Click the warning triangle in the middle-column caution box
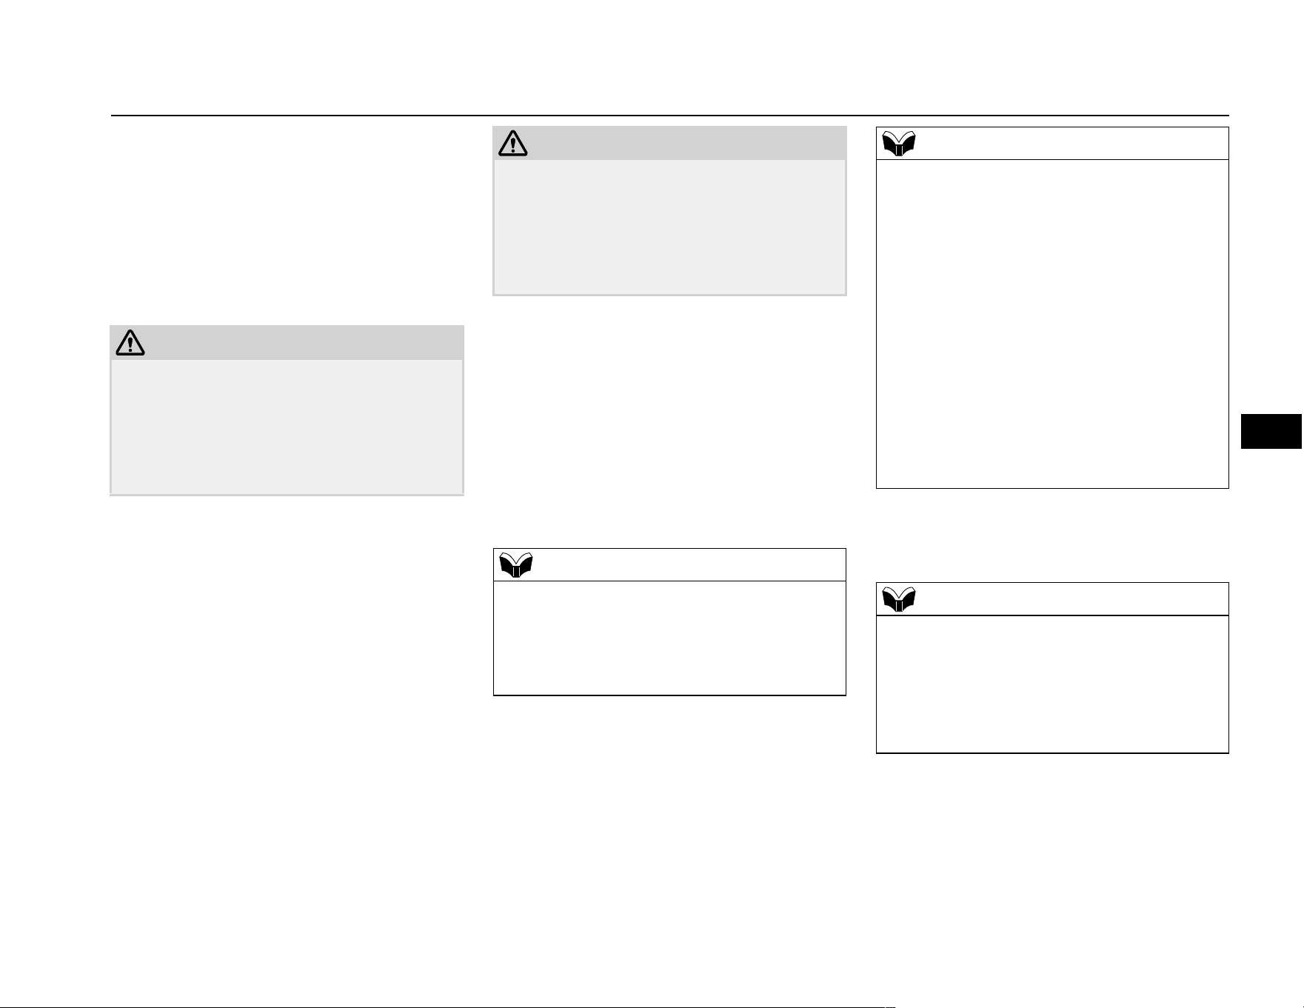The image size is (1304, 1008). (513, 143)
